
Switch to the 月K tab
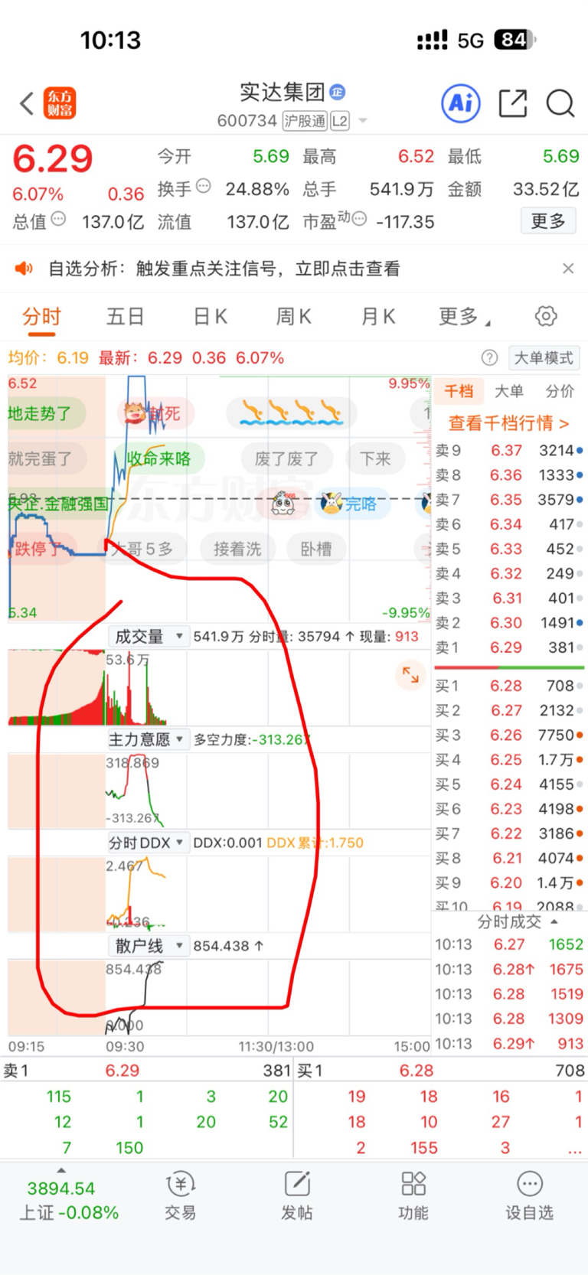click(x=378, y=316)
